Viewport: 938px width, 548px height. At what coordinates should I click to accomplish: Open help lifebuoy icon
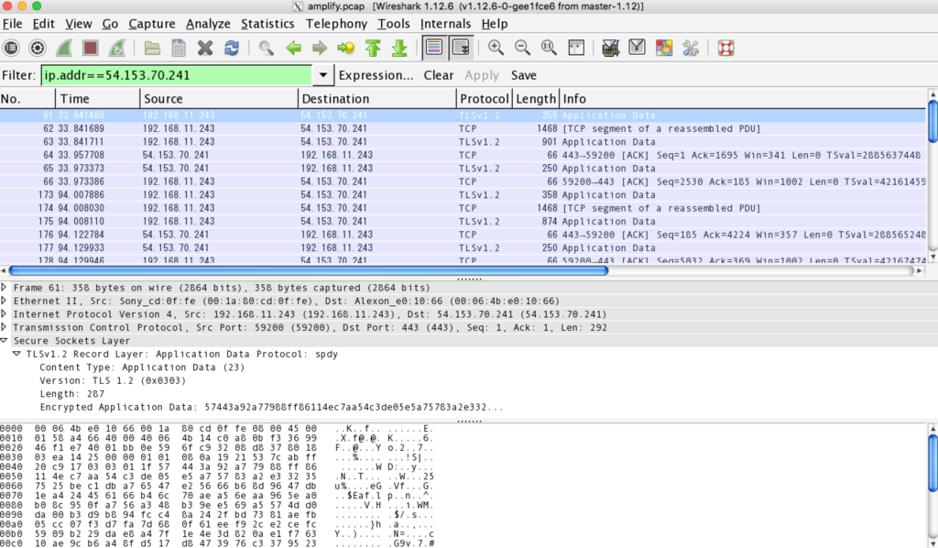click(725, 48)
